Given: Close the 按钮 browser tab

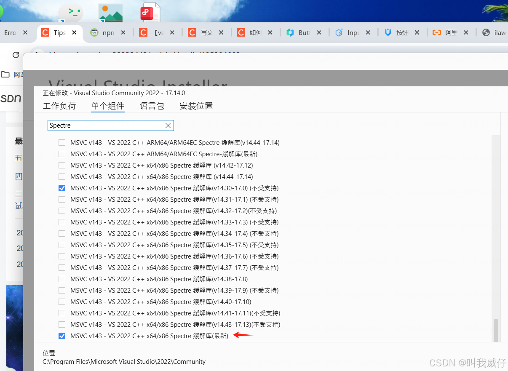Looking at the screenshot, I should point(417,32).
